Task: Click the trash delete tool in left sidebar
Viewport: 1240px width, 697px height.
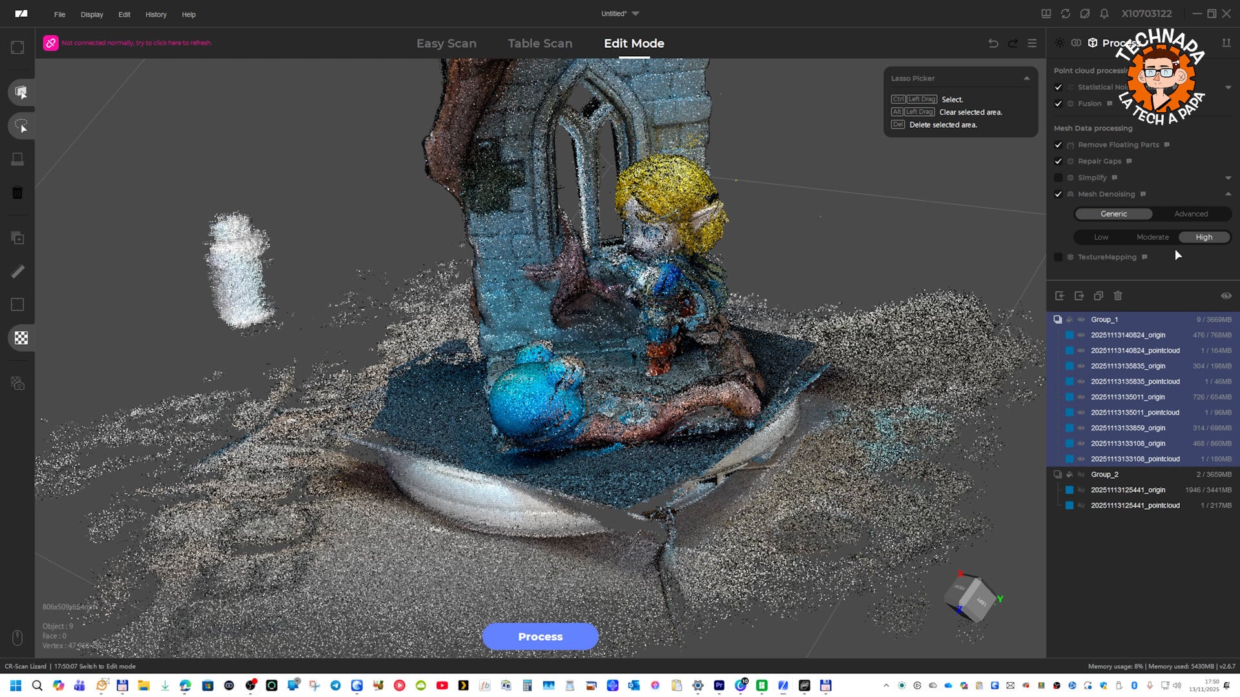Action: (x=17, y=193)
